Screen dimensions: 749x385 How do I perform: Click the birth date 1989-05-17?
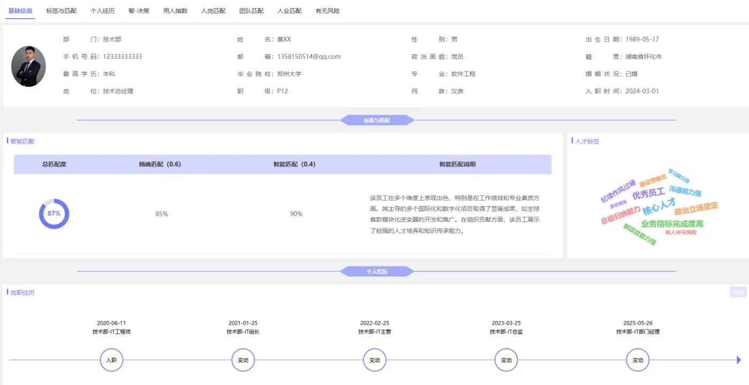point(642,40)
